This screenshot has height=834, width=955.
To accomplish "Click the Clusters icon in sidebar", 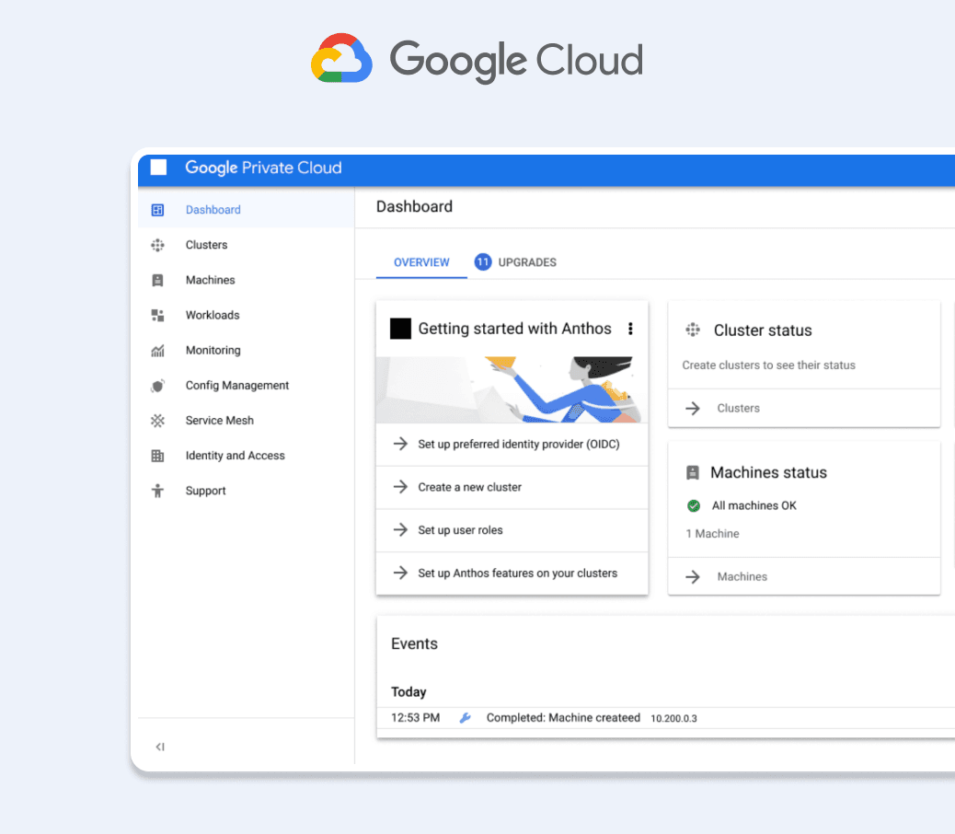I will point(157,245).
